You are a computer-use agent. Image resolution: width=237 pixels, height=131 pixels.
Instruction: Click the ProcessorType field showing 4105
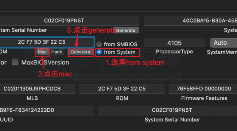coord(174,43)
